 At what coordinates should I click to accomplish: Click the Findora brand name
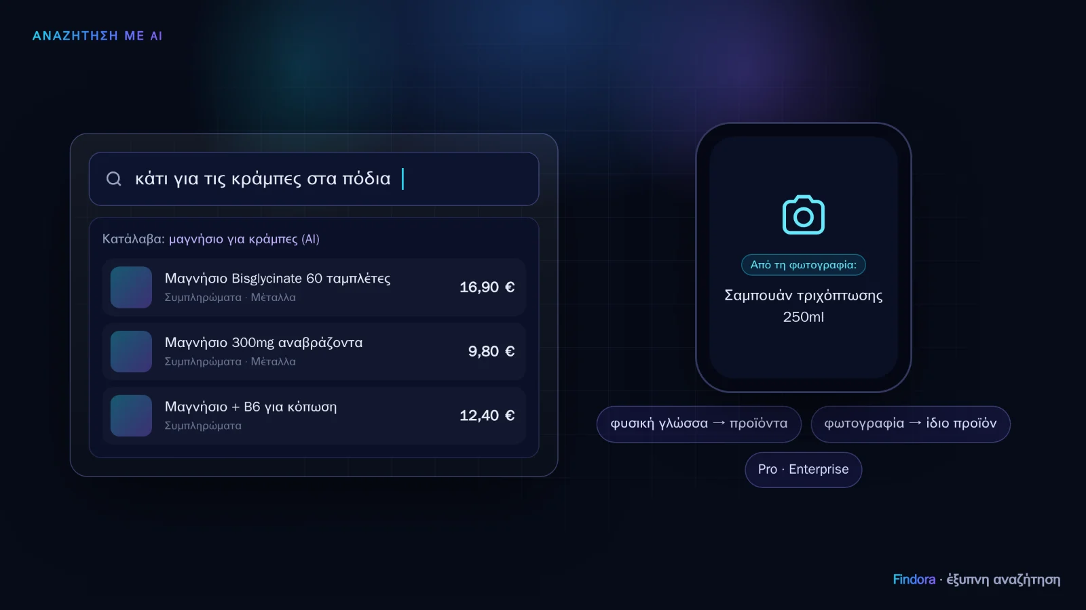[914, 579]
